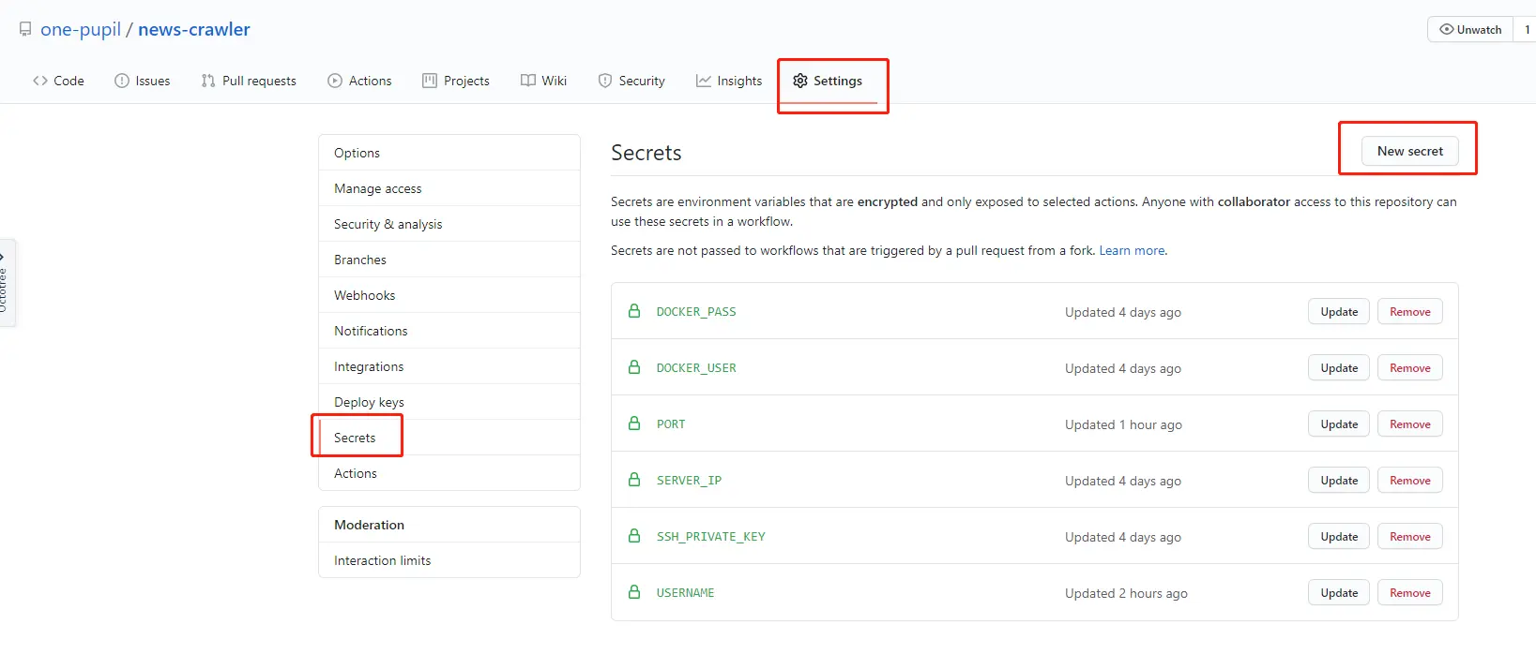1536x654 pixels.
Task: Open Webhooks settings
Action: pos(449,295)
